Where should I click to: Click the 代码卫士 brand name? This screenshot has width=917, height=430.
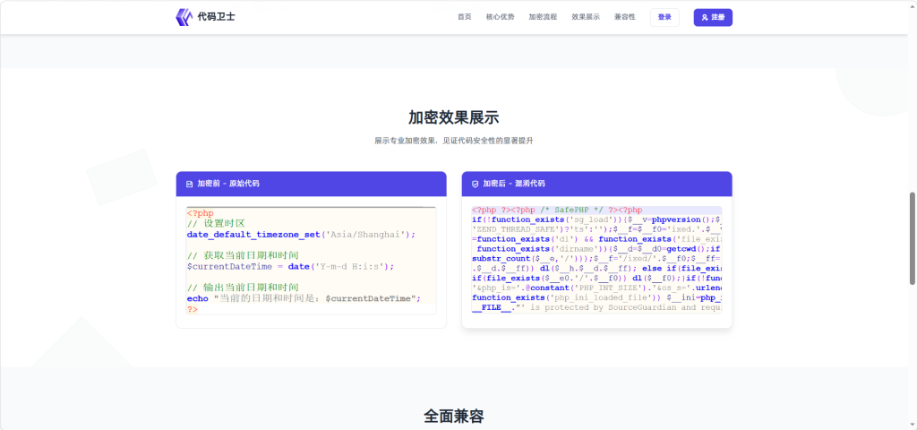point(217,17)
